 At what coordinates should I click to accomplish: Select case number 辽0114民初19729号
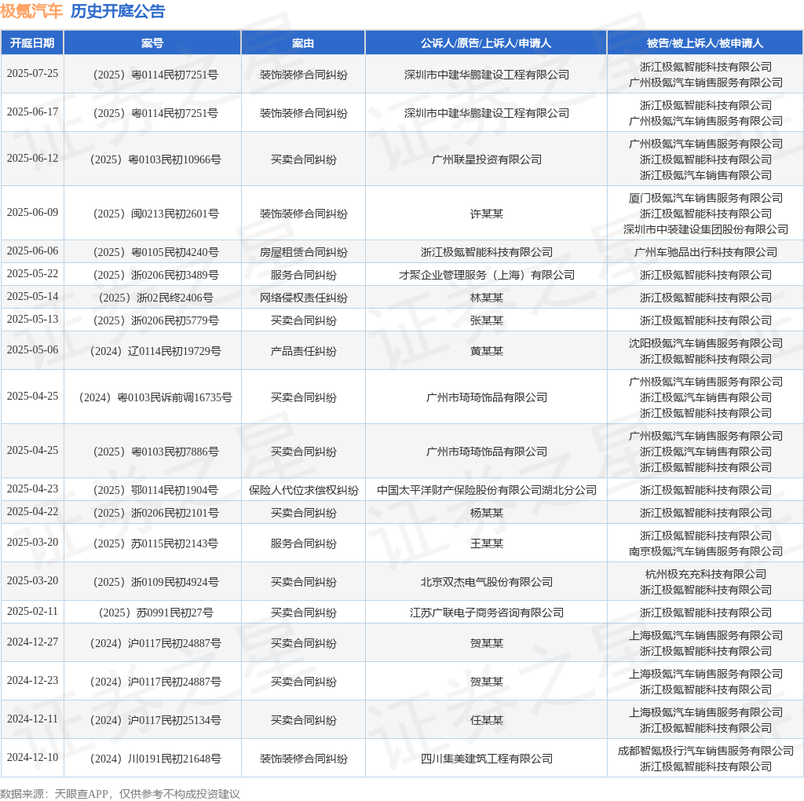155,351
